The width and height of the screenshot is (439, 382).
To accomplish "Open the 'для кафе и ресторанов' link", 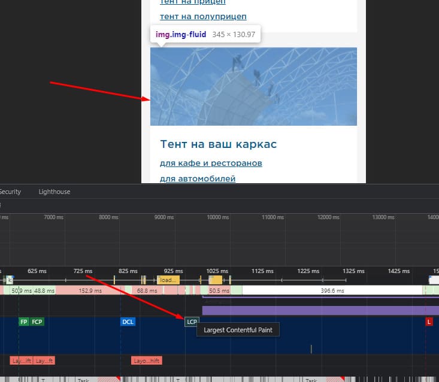I will [x=211, y=163].
